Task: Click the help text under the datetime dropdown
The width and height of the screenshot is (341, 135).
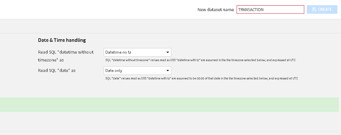Action: (201, 60)
